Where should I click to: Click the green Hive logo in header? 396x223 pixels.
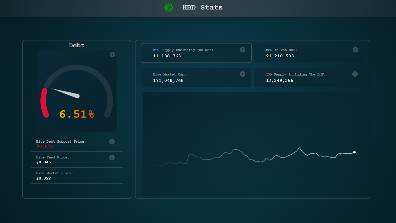(169, 7)
